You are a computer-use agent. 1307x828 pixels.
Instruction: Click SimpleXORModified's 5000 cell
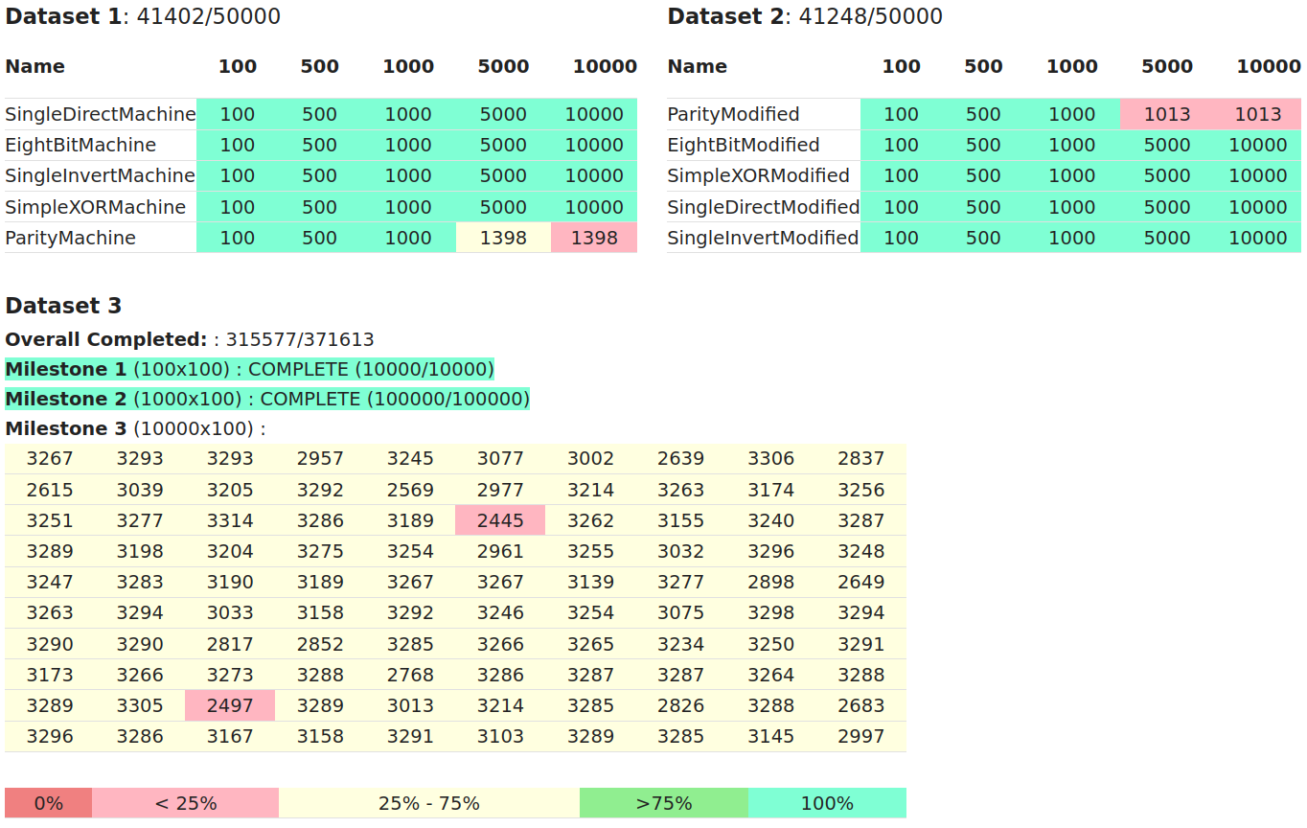(x=1167, y=175)
